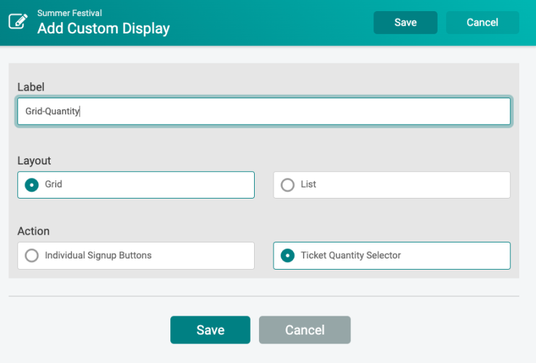Click Save in the top header bar
536x363 pixels.
405,22
